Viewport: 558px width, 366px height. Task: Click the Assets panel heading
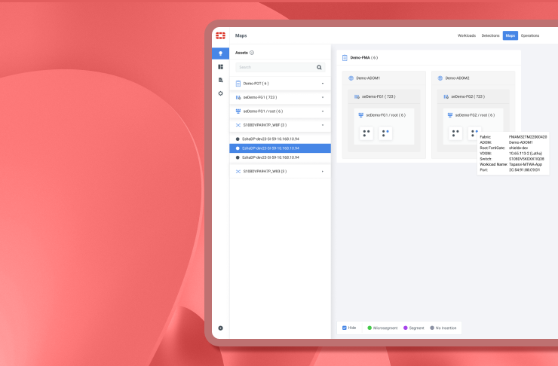241,53
